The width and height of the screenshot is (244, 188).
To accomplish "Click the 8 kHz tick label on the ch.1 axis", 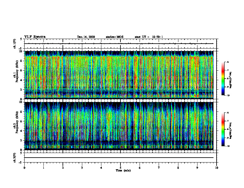I will [22, 61].
